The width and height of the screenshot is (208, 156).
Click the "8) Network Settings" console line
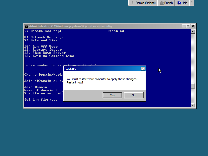(x=44, y=37)
